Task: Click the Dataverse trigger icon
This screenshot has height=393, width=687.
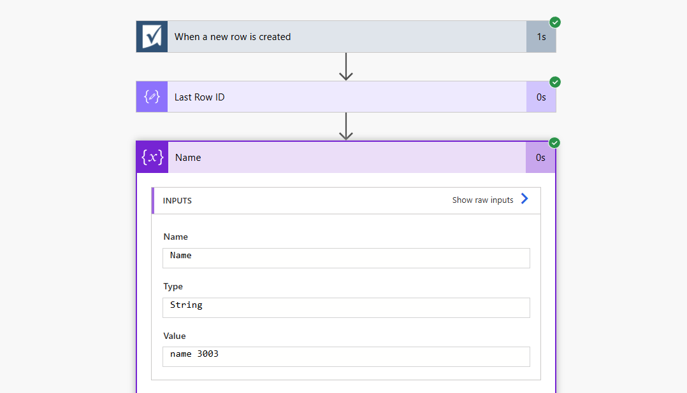Action: [x=152, y=36]
